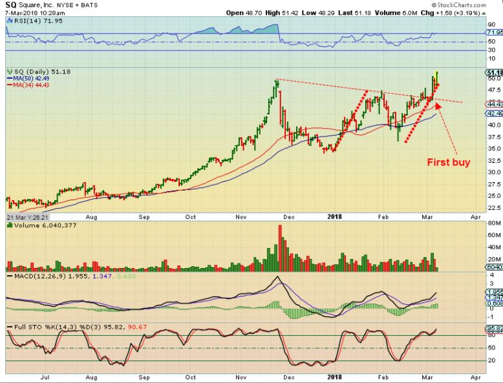Click the 32.5 price axis label
Screen dimensions: 503x383
pyautogui.click(x=495, y=161)
